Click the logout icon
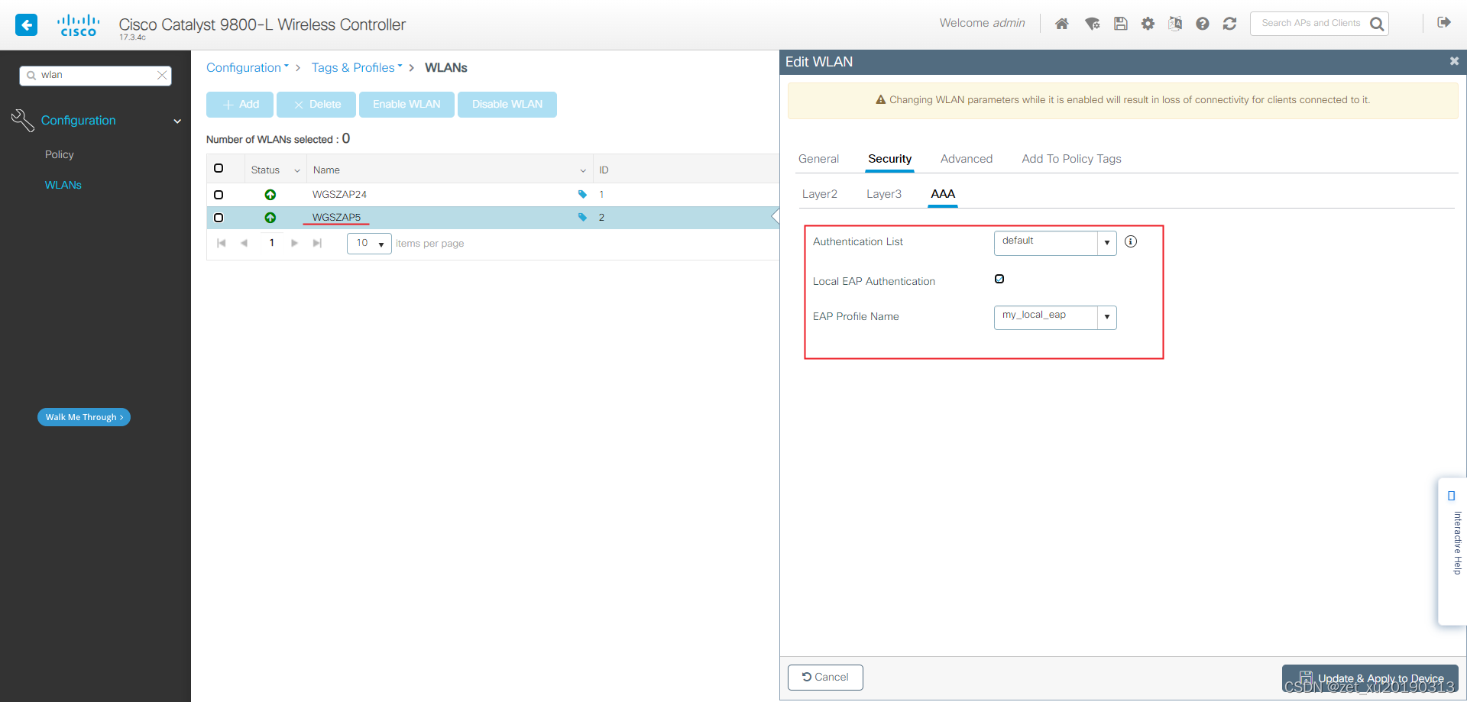The image size is (1467, 702). tap(1443, 22)
